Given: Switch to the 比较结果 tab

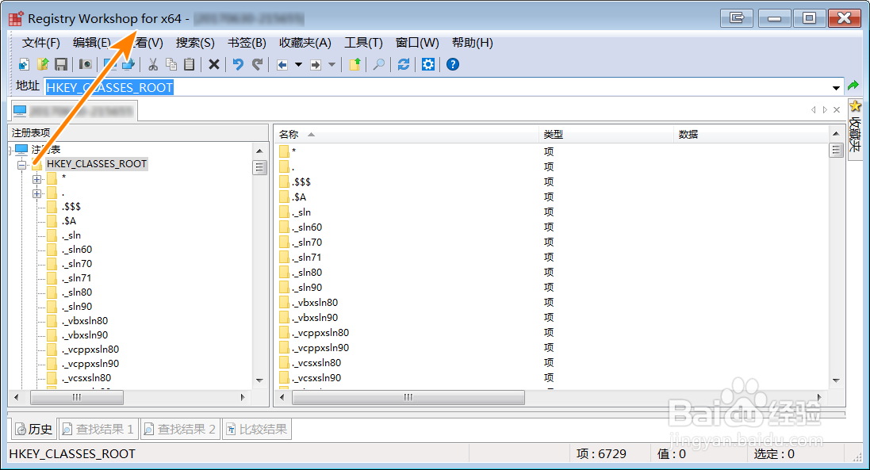Looking at the screenshot, I should (257, 429).
